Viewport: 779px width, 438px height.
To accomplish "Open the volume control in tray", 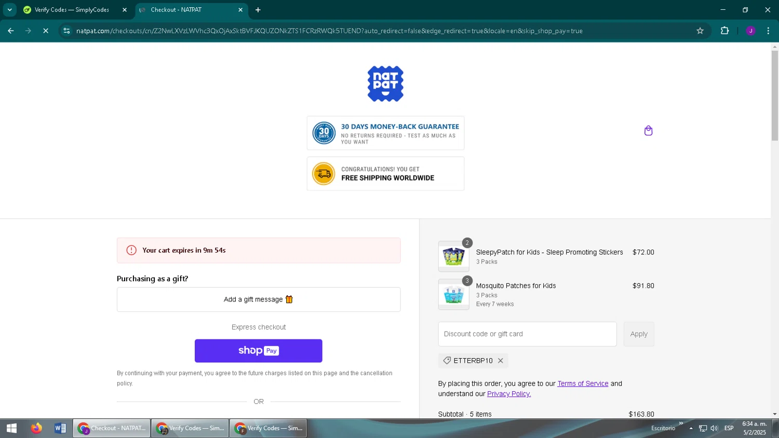I will pos(714,428).
